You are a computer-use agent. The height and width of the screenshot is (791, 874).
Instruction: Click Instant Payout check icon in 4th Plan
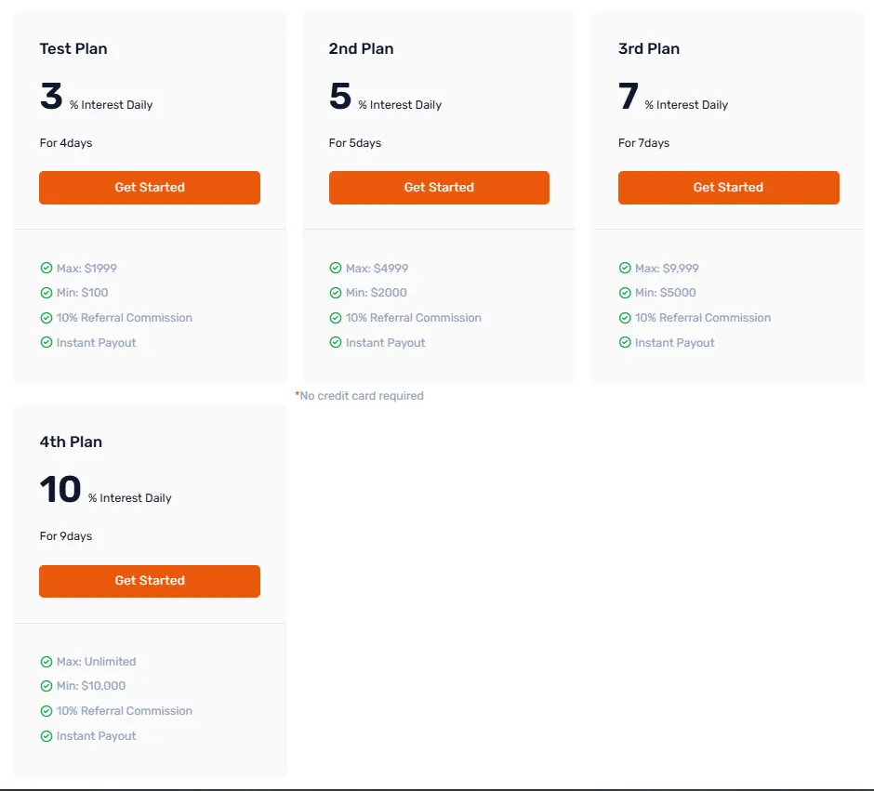[x=46, y=736]
